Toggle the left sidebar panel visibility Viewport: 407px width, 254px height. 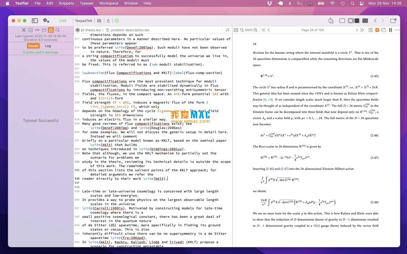(35, 20)
